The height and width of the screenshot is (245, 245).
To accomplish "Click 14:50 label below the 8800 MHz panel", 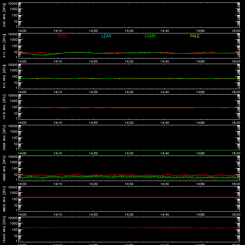I will coord(200,215).
